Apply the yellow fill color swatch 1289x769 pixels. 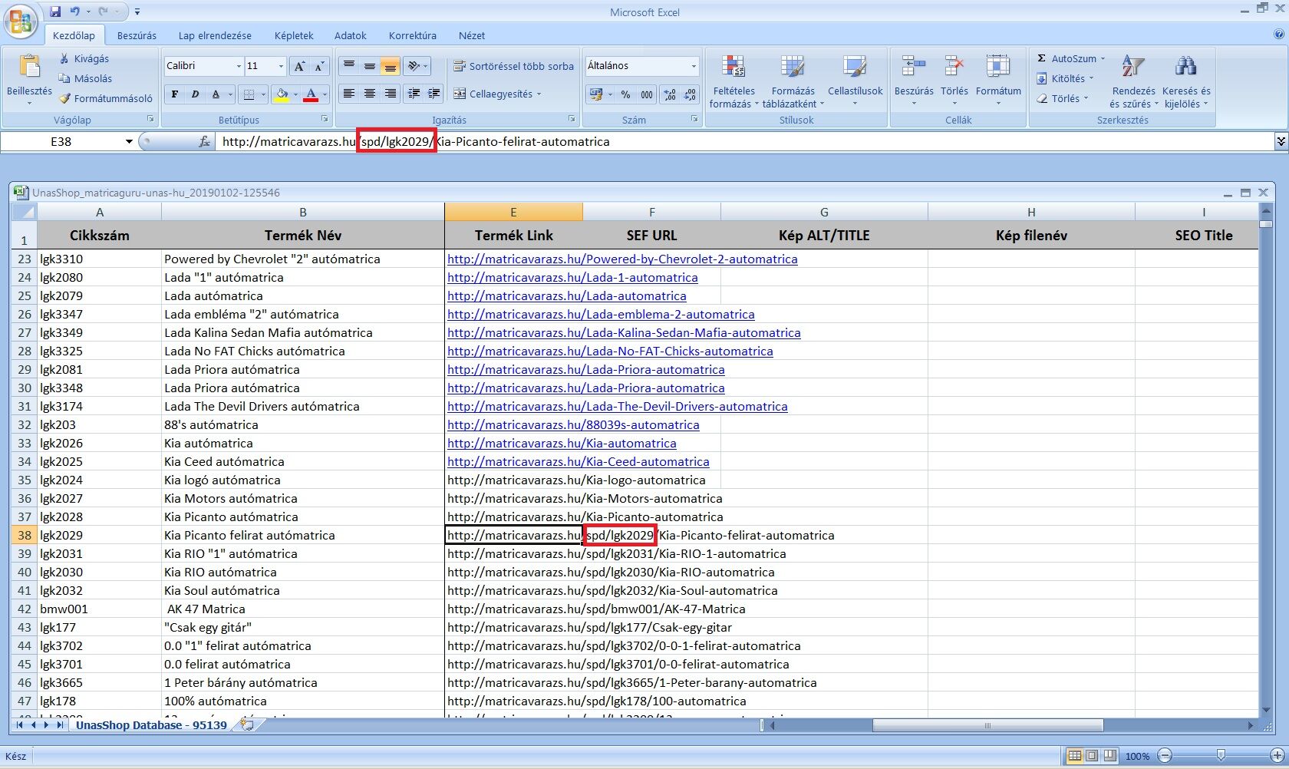(x=282, y=94)
